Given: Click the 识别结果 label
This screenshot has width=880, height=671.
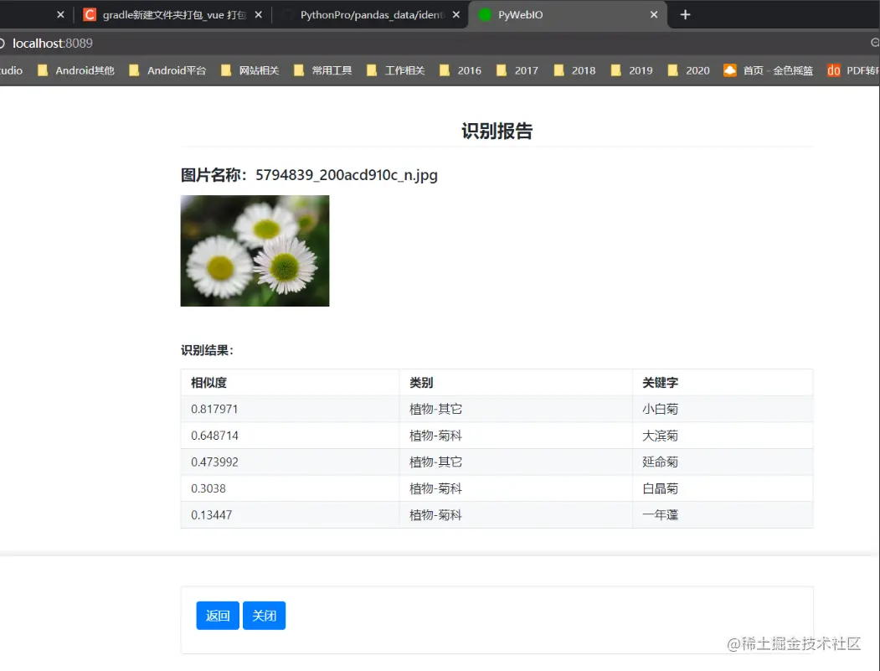Looking at the screenshot, I should point(207,350).
